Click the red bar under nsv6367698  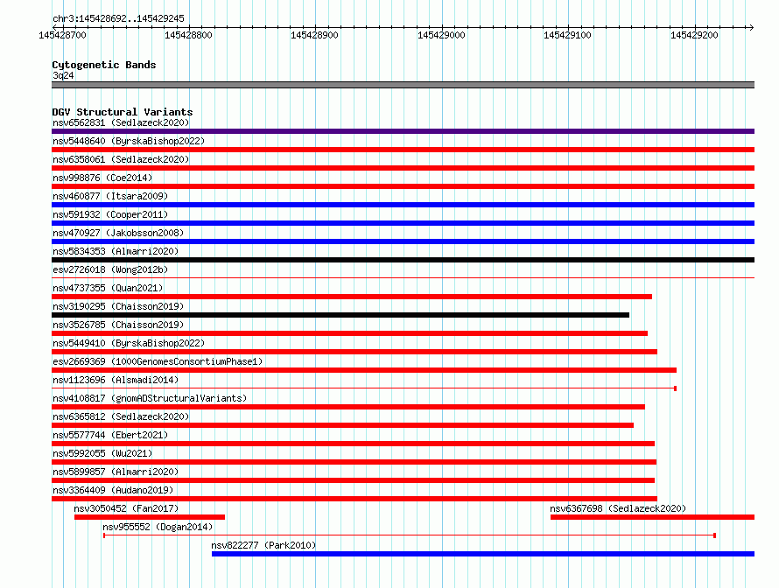(x=652, y=517)
